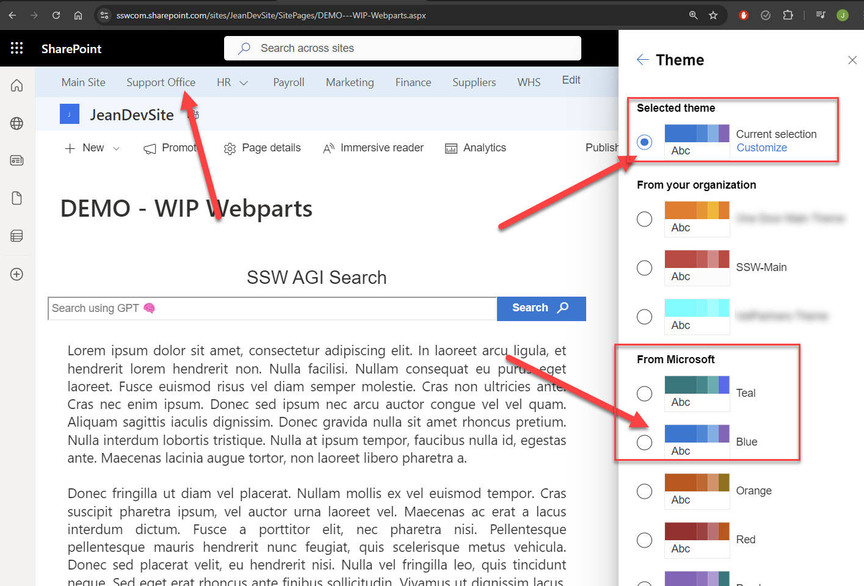The image size is (864, 586).
Task: Expand the New command dropdown
Action: coord(116,148)
